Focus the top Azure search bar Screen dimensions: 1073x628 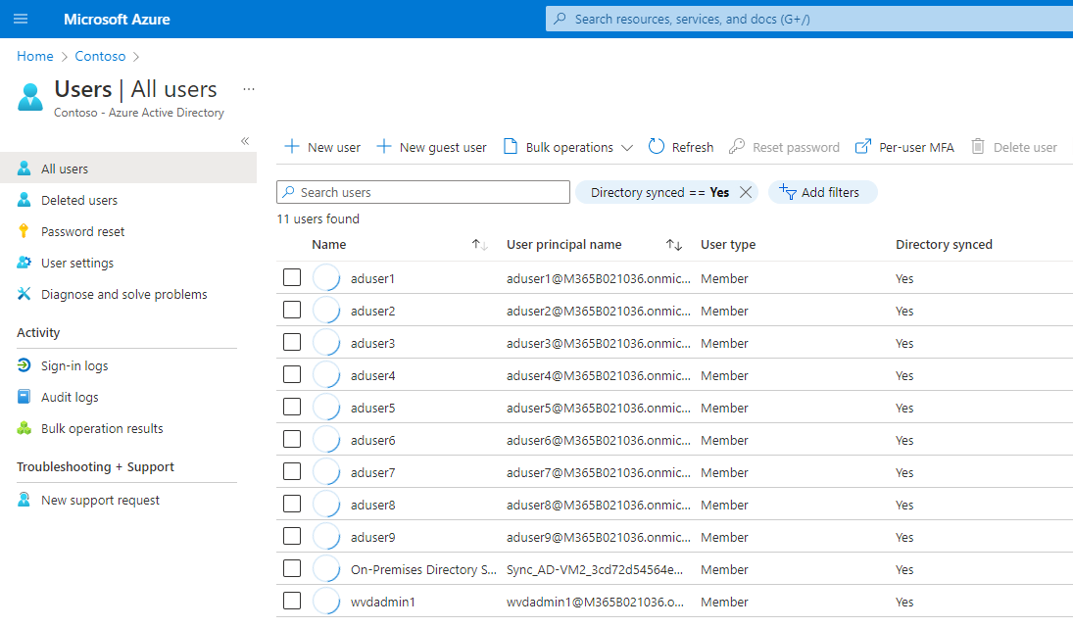[808, 19]
